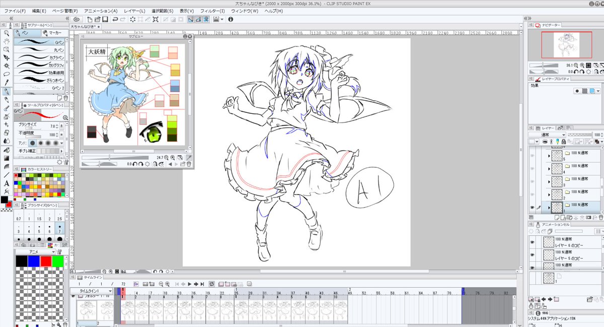This screenshot has height=327, width=604.
Task: Open layer blending mode 通常 dropdown
Action: (x=547, y=135)
